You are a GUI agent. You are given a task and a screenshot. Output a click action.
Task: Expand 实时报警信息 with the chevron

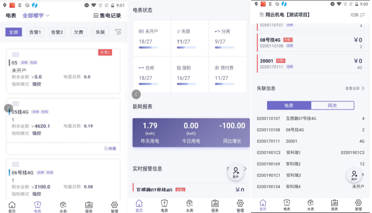pyautogui.click(x=245, y=169)
